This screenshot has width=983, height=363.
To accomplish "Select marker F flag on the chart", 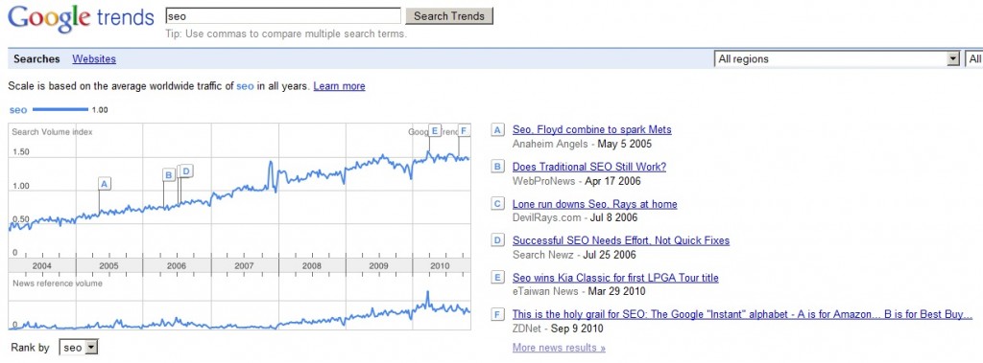I will (464, 131).
